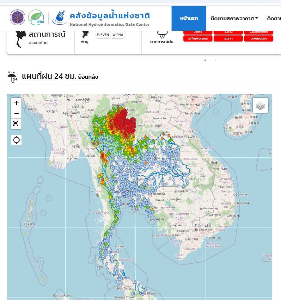Screen dimensions: 281x300
Task: Click the red จ.พิษณุโลก province button
Action: (x=259, y=38)
